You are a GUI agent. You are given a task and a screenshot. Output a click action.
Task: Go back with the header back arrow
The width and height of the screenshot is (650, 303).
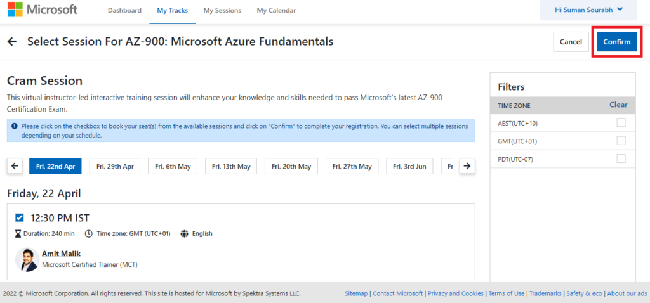12,41
